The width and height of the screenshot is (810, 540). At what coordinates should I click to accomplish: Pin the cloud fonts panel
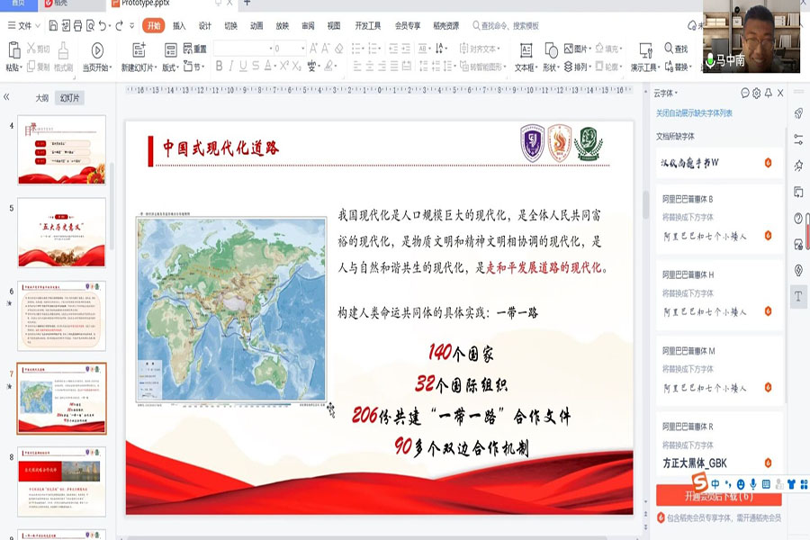[x=769, y=93]
